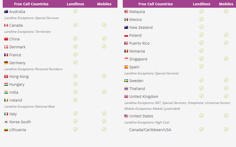Click Singapore's Mobiles checkmark
This screenshot has height=147, width=236.
tap(226, 59)
